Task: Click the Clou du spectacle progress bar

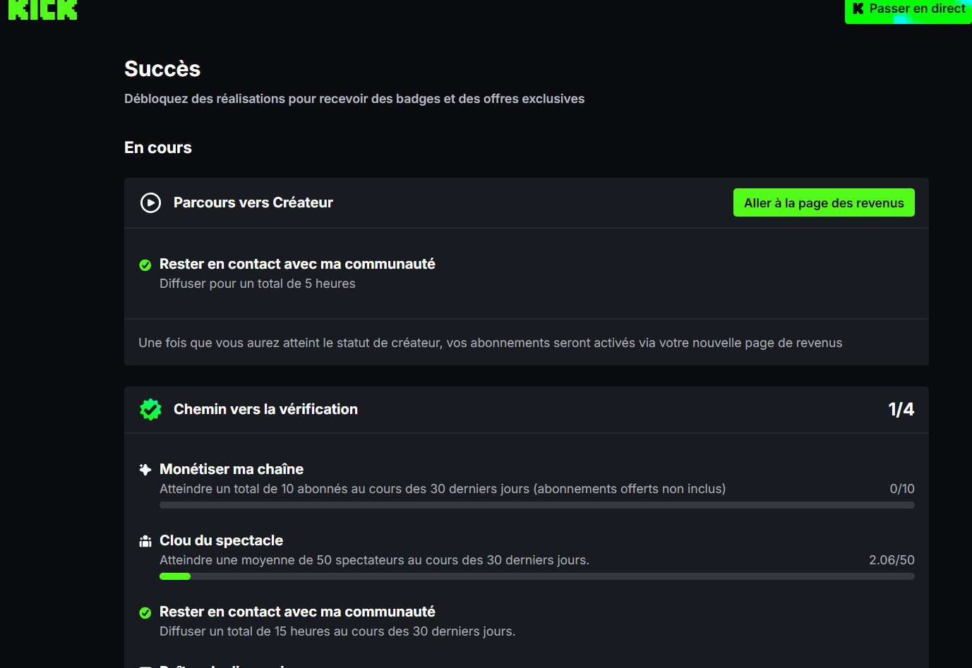Action: pyautogui.click(x=537, y=576)
